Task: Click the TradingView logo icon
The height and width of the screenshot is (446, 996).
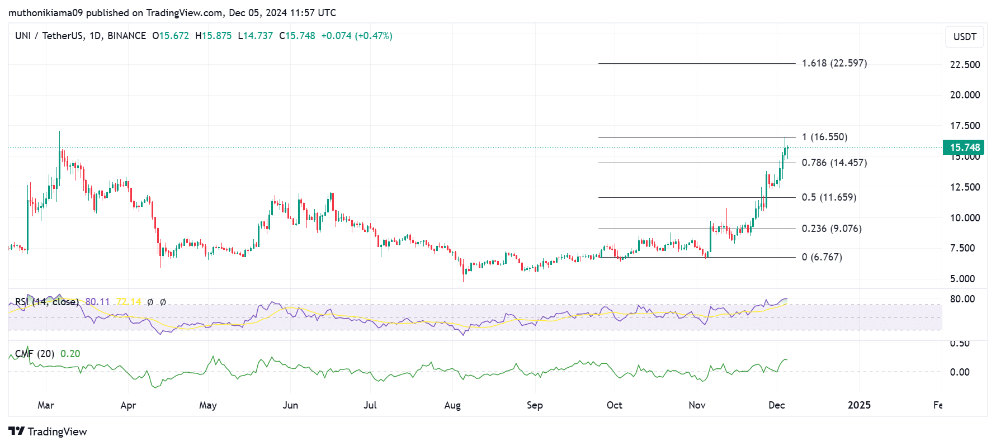Action: [16, 431]
